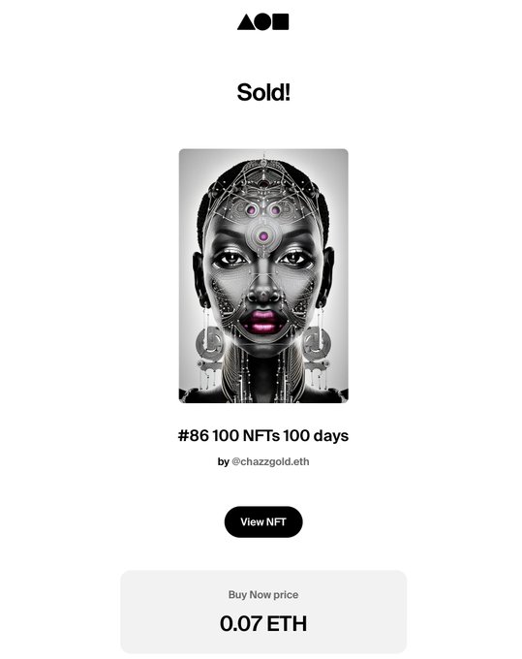This screenshot has width=522, height=659.
Task: Click the right round earring in the artwork
Action: tap(317, 344)
